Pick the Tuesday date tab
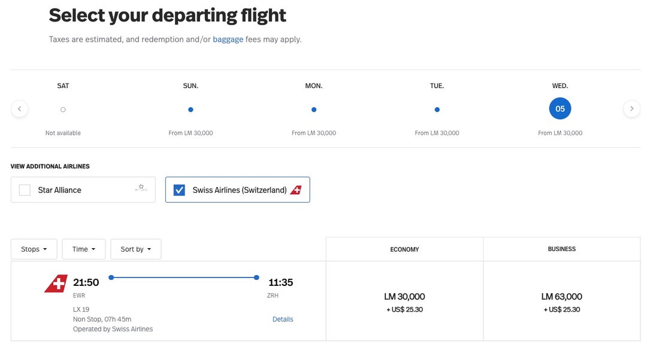647x347 pixels. [437, 110]
